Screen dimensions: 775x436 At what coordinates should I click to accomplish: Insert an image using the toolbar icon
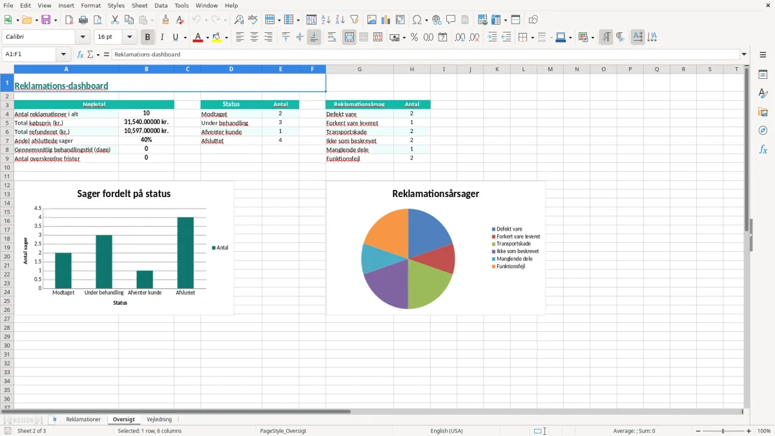pyautogui.click(x=372, y=20)
